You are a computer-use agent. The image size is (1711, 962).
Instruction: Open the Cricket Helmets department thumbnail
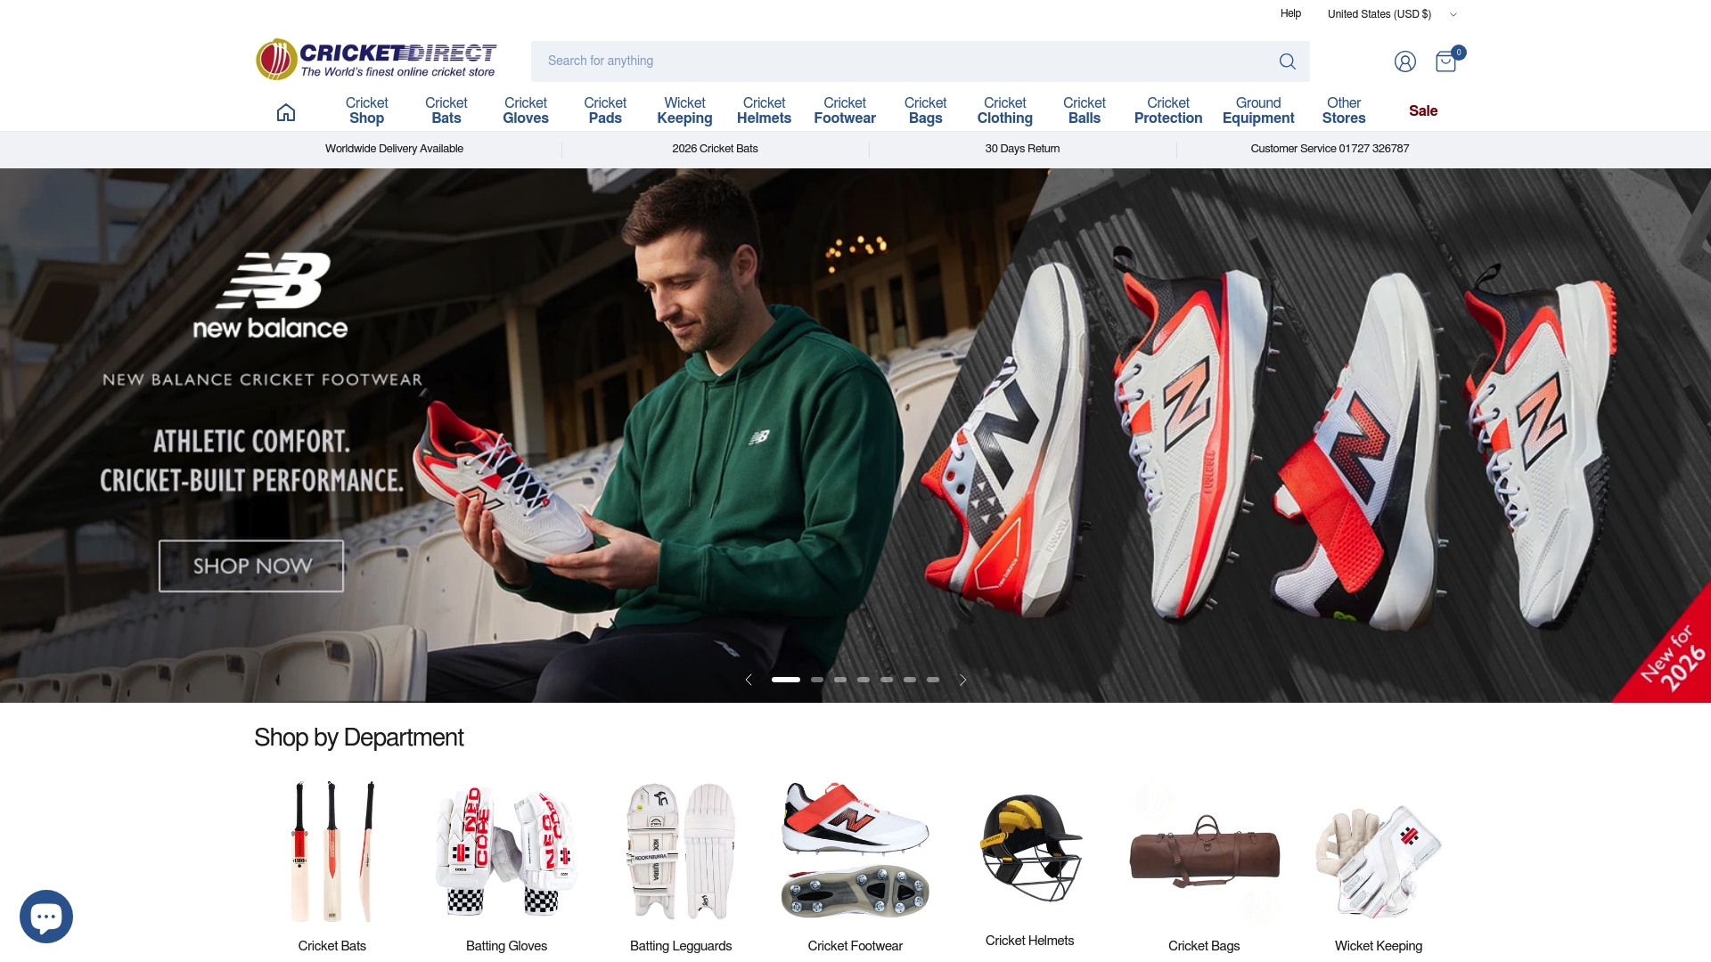tap(1029, 848)
